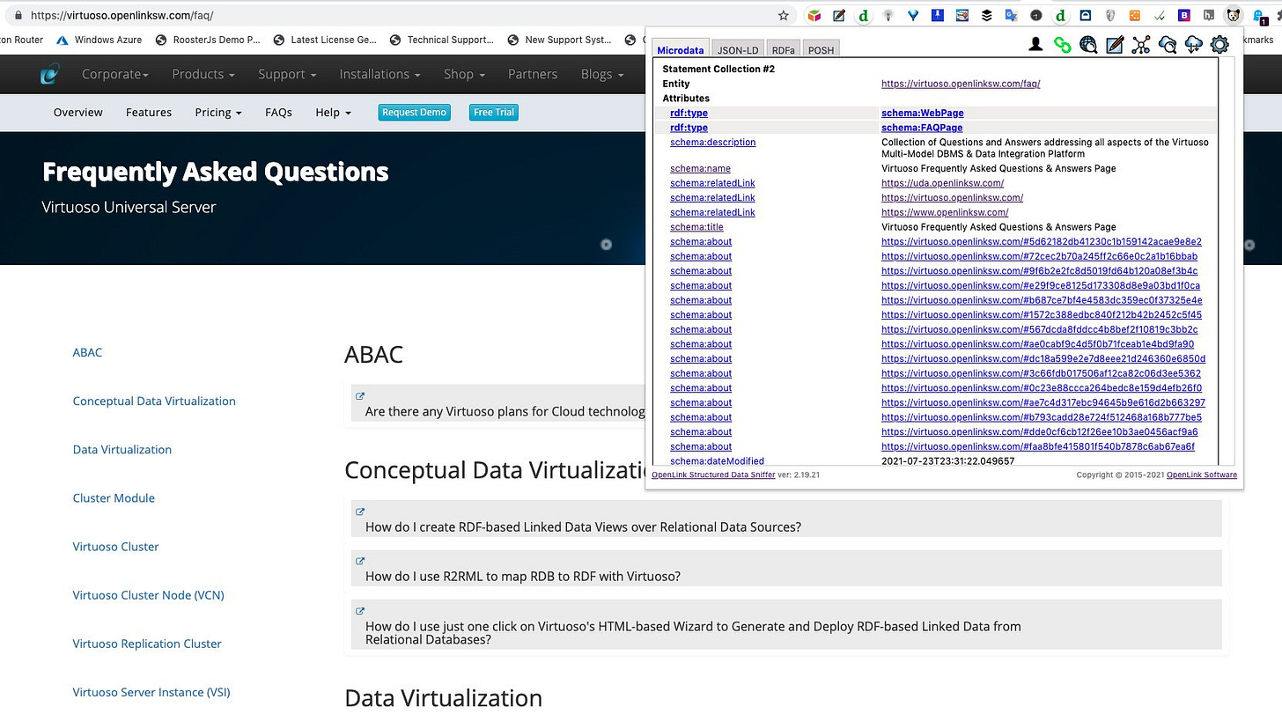
Task: Open the Latest License bookmark
Action: point(326,40)
